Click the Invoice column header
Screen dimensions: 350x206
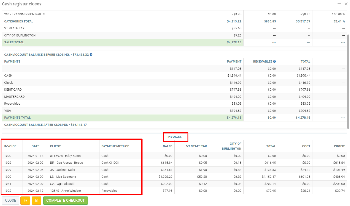[x=10, y=146]
